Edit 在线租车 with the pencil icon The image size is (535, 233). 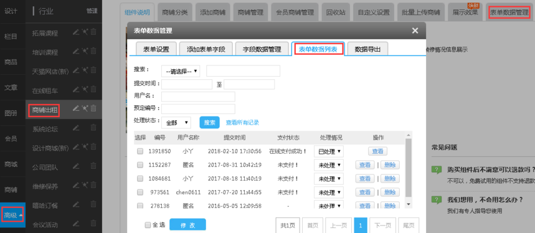point(76,89)
